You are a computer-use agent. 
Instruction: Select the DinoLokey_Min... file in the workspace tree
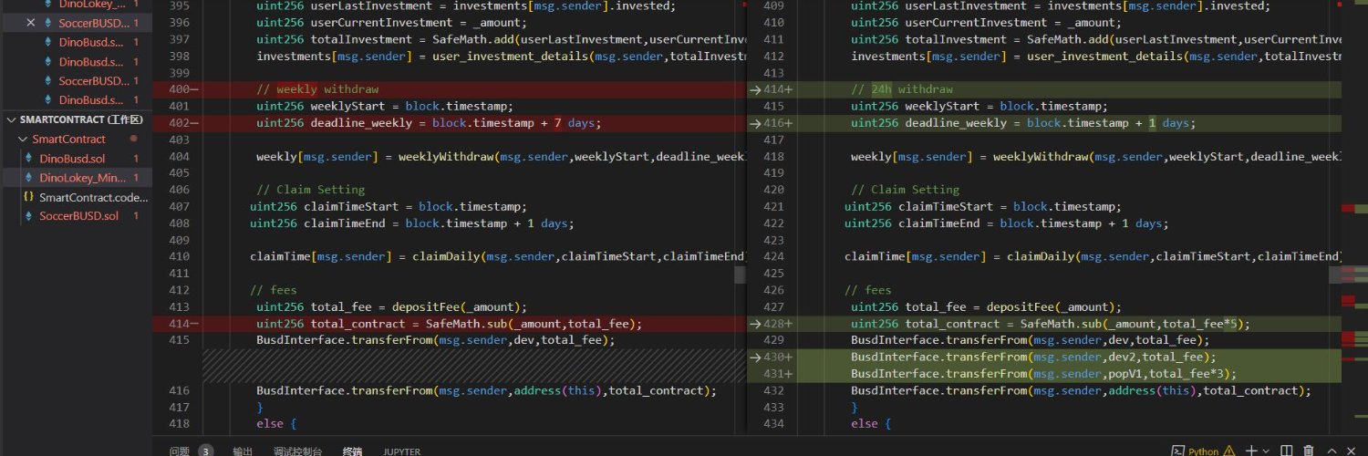83,178
